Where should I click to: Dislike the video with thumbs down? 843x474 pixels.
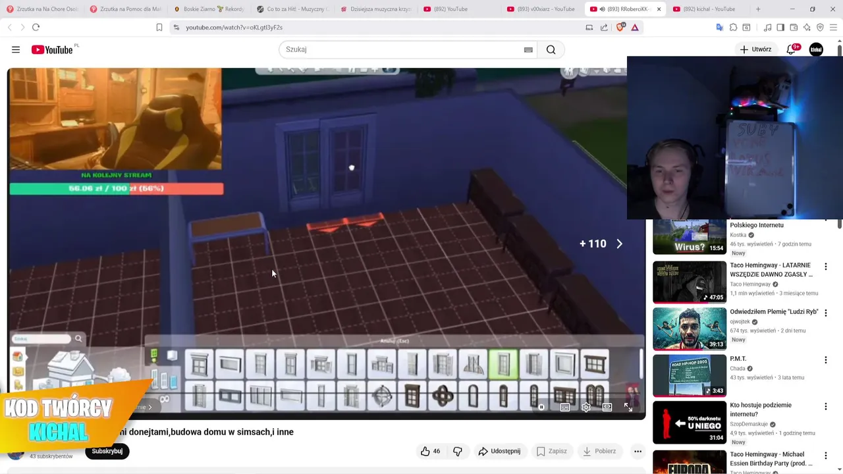pos(458,451)
